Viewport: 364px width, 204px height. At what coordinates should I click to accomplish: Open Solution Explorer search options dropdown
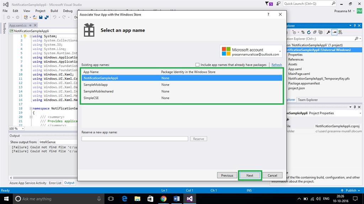pos(360,39)
